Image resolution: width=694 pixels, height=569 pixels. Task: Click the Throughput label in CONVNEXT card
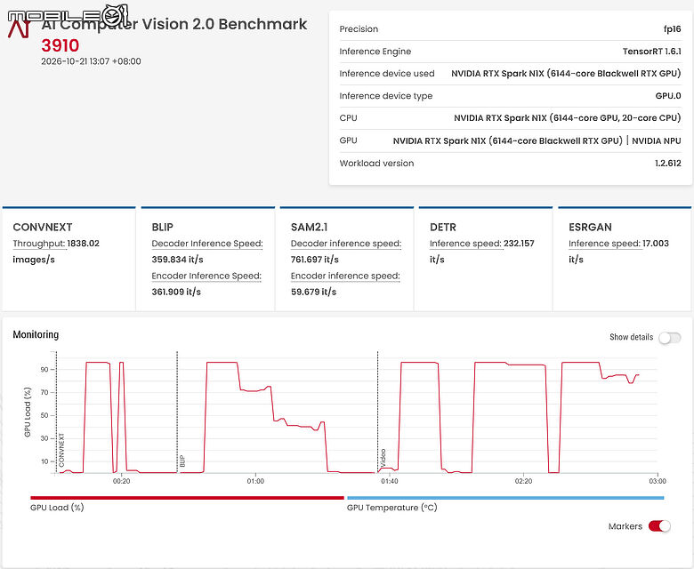[39, 244]
